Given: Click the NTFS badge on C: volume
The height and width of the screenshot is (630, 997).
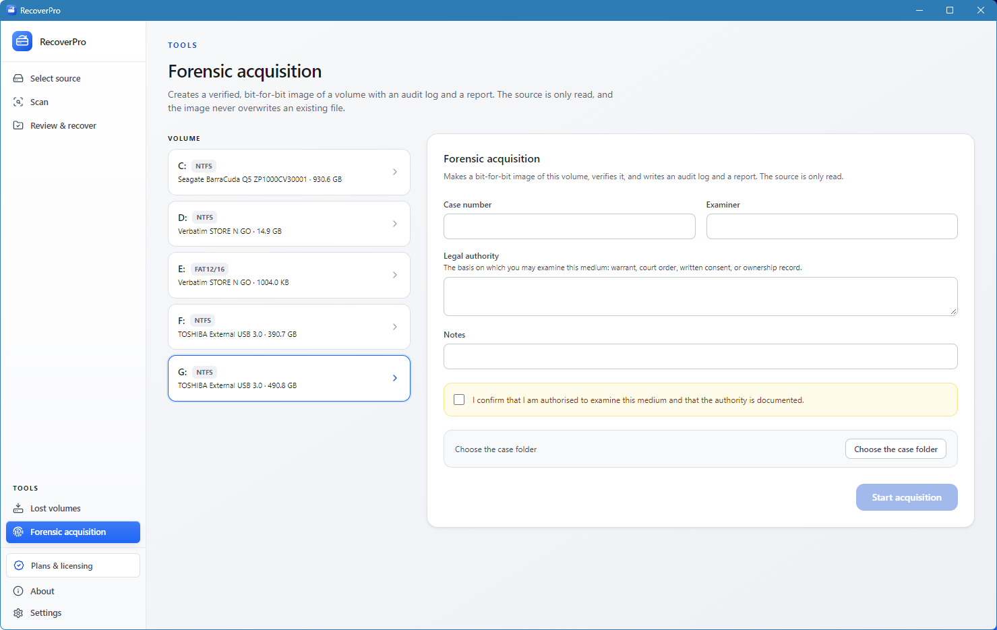Looking at the screenshot, I should [x=204, y=166].
